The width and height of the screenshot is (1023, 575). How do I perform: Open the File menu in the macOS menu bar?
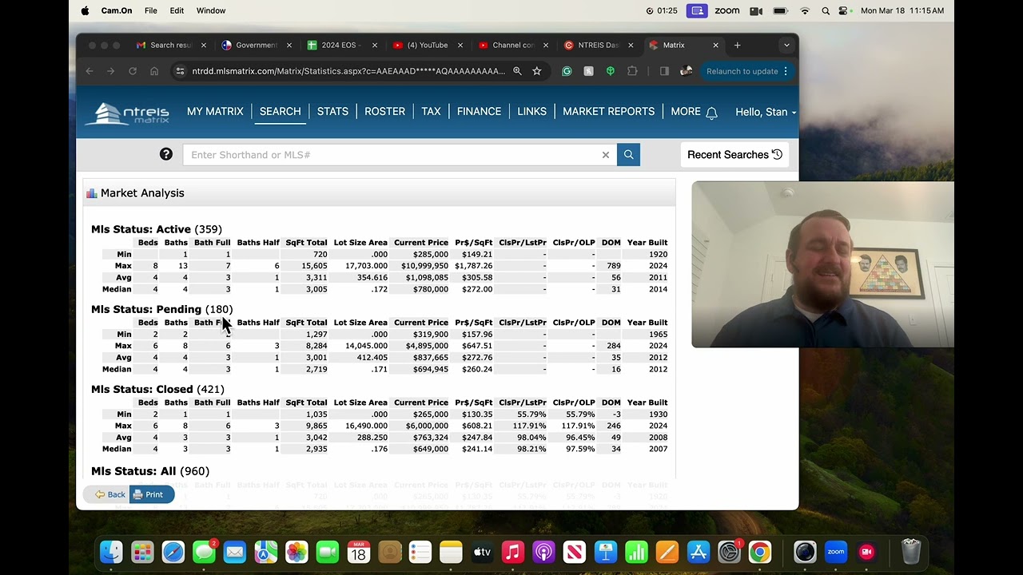(x=151, y=10)
